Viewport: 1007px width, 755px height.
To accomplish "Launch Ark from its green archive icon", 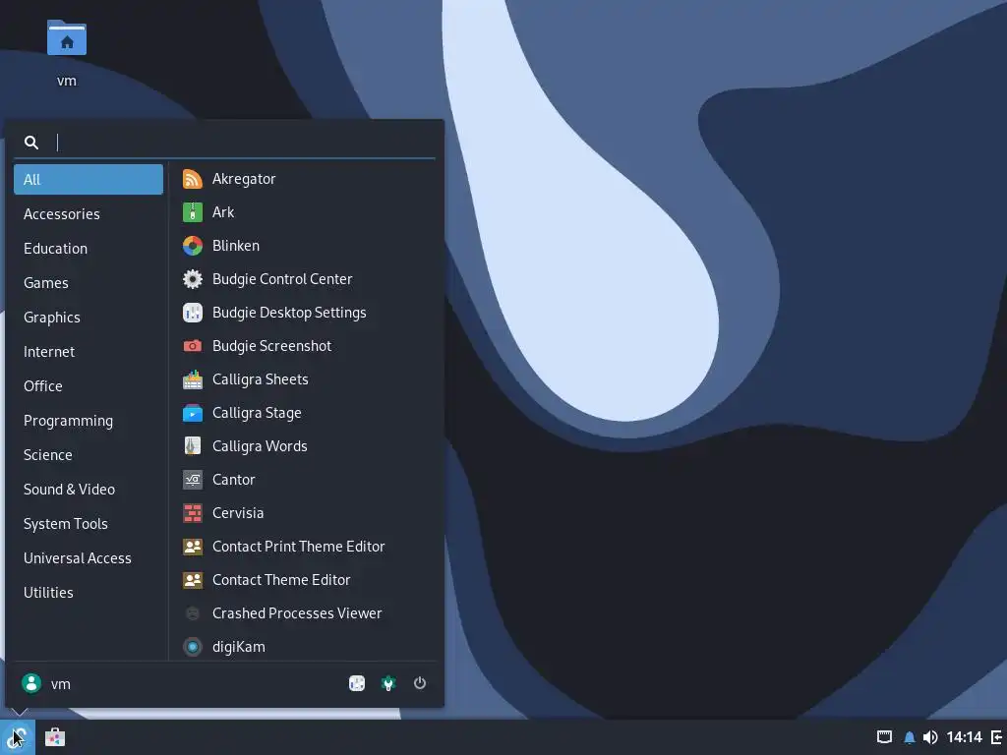I will (193, 212).
